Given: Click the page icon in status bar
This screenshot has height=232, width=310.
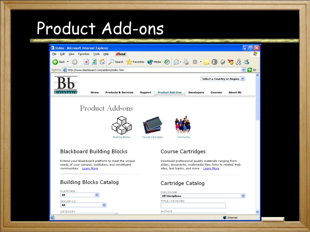Looking at the screenshot, I should click(53, 217).
